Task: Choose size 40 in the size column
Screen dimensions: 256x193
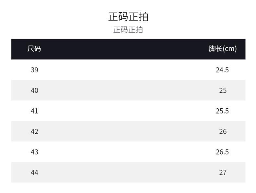Action: click(x=34, y=90)
